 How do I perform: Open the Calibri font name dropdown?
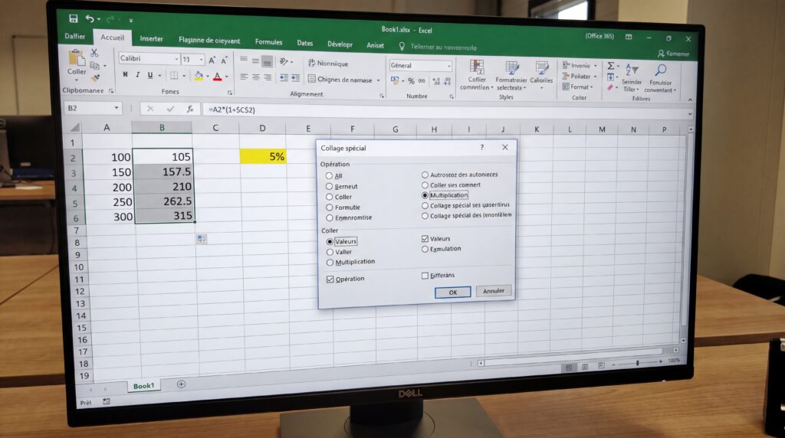[x=176, y=59]
